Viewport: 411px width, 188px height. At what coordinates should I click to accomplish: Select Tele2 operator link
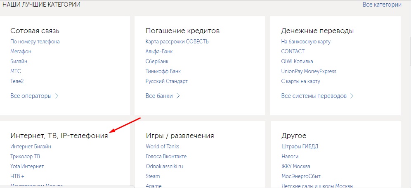17,81
